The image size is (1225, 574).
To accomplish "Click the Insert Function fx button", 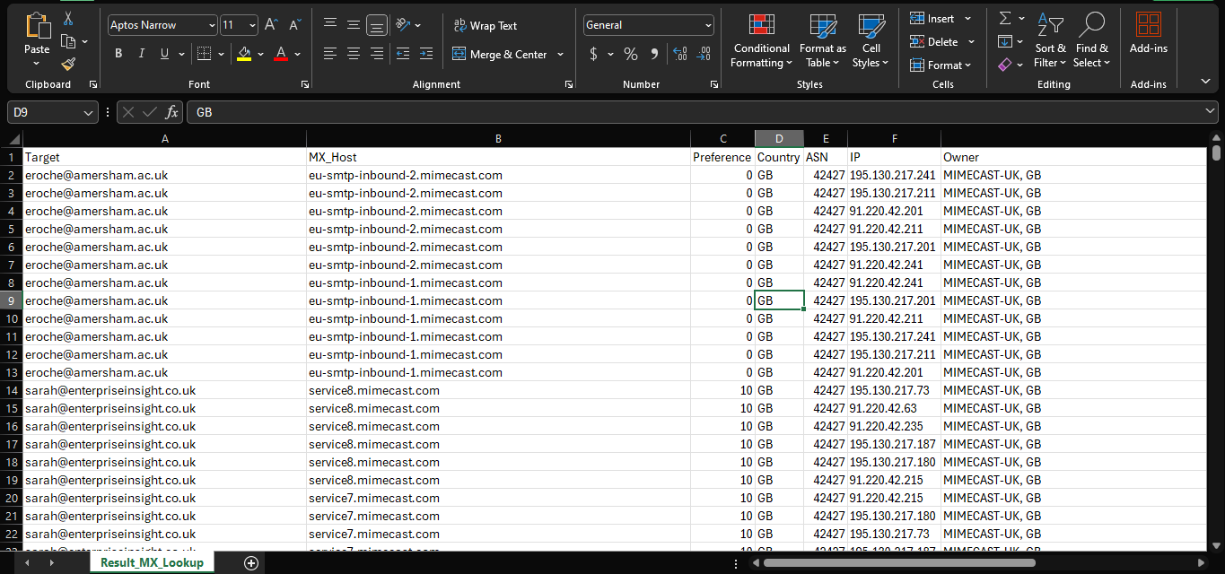I will tap(172, 112).
